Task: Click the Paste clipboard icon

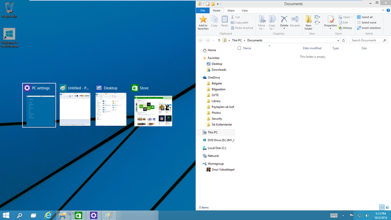Action: 225,19
